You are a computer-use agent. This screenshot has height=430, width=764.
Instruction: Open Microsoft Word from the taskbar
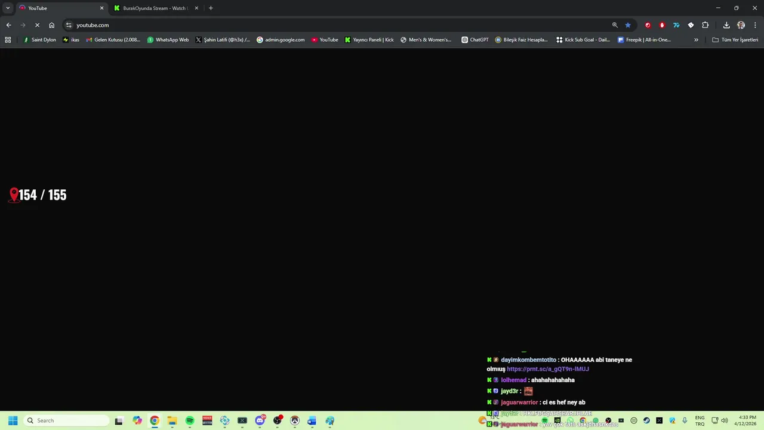312,420
